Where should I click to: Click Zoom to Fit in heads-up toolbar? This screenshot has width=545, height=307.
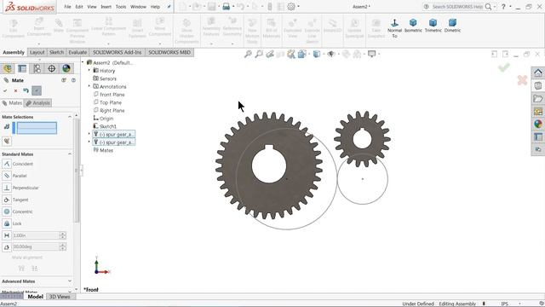click(248, 54)
